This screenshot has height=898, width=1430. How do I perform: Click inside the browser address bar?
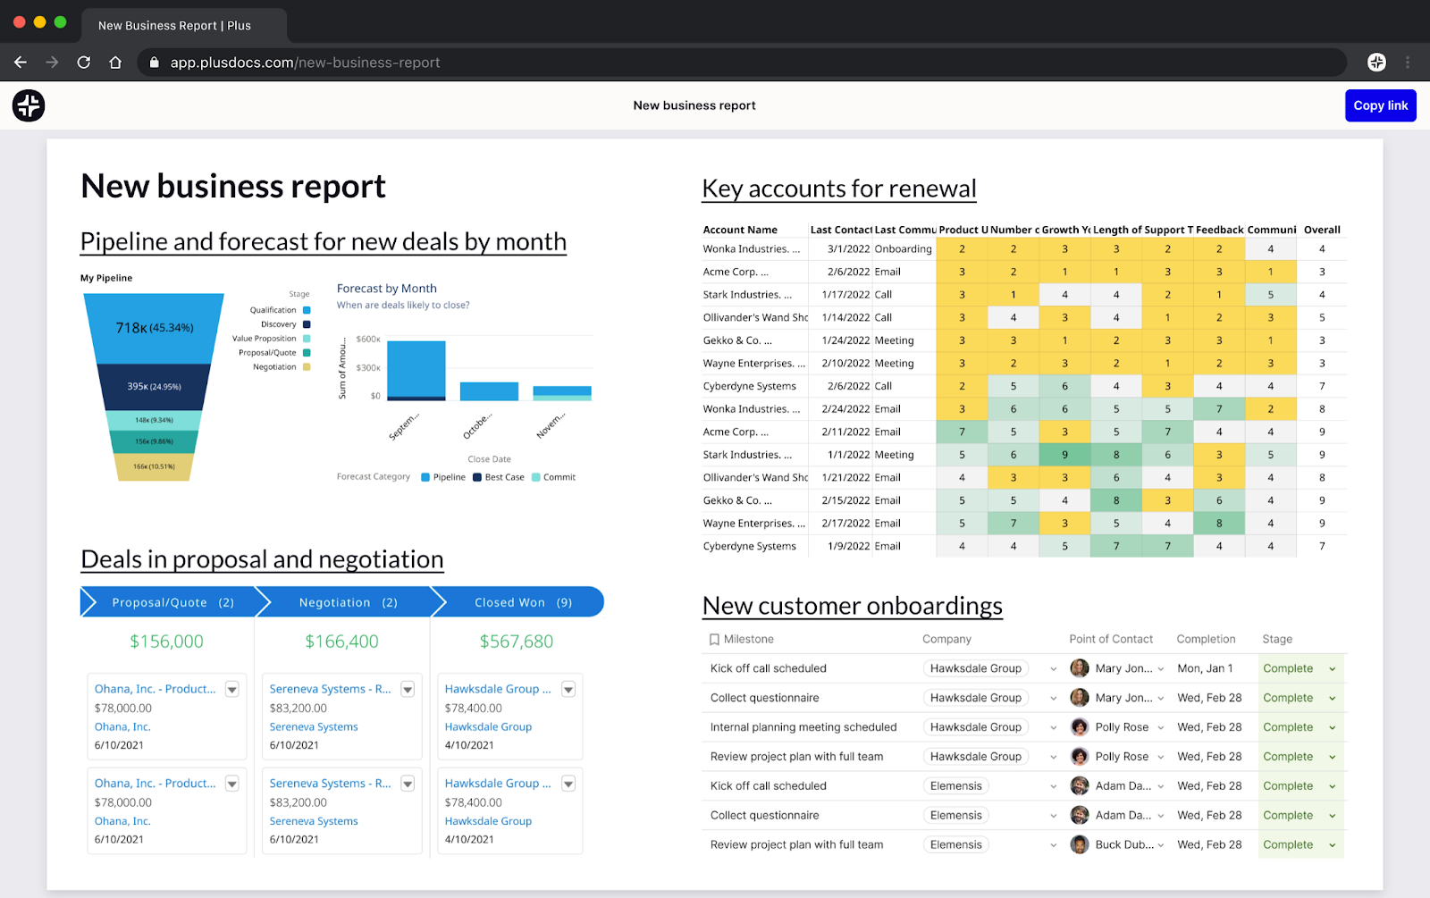626,63
